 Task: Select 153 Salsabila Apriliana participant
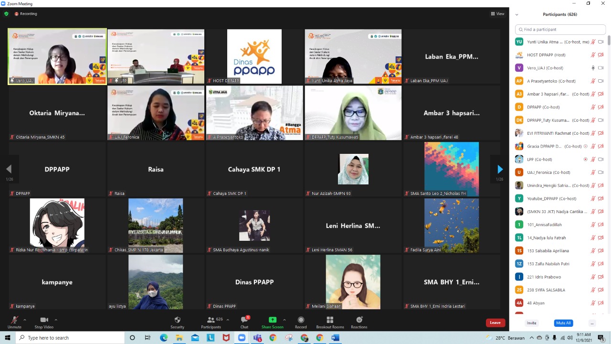point(559,250)
